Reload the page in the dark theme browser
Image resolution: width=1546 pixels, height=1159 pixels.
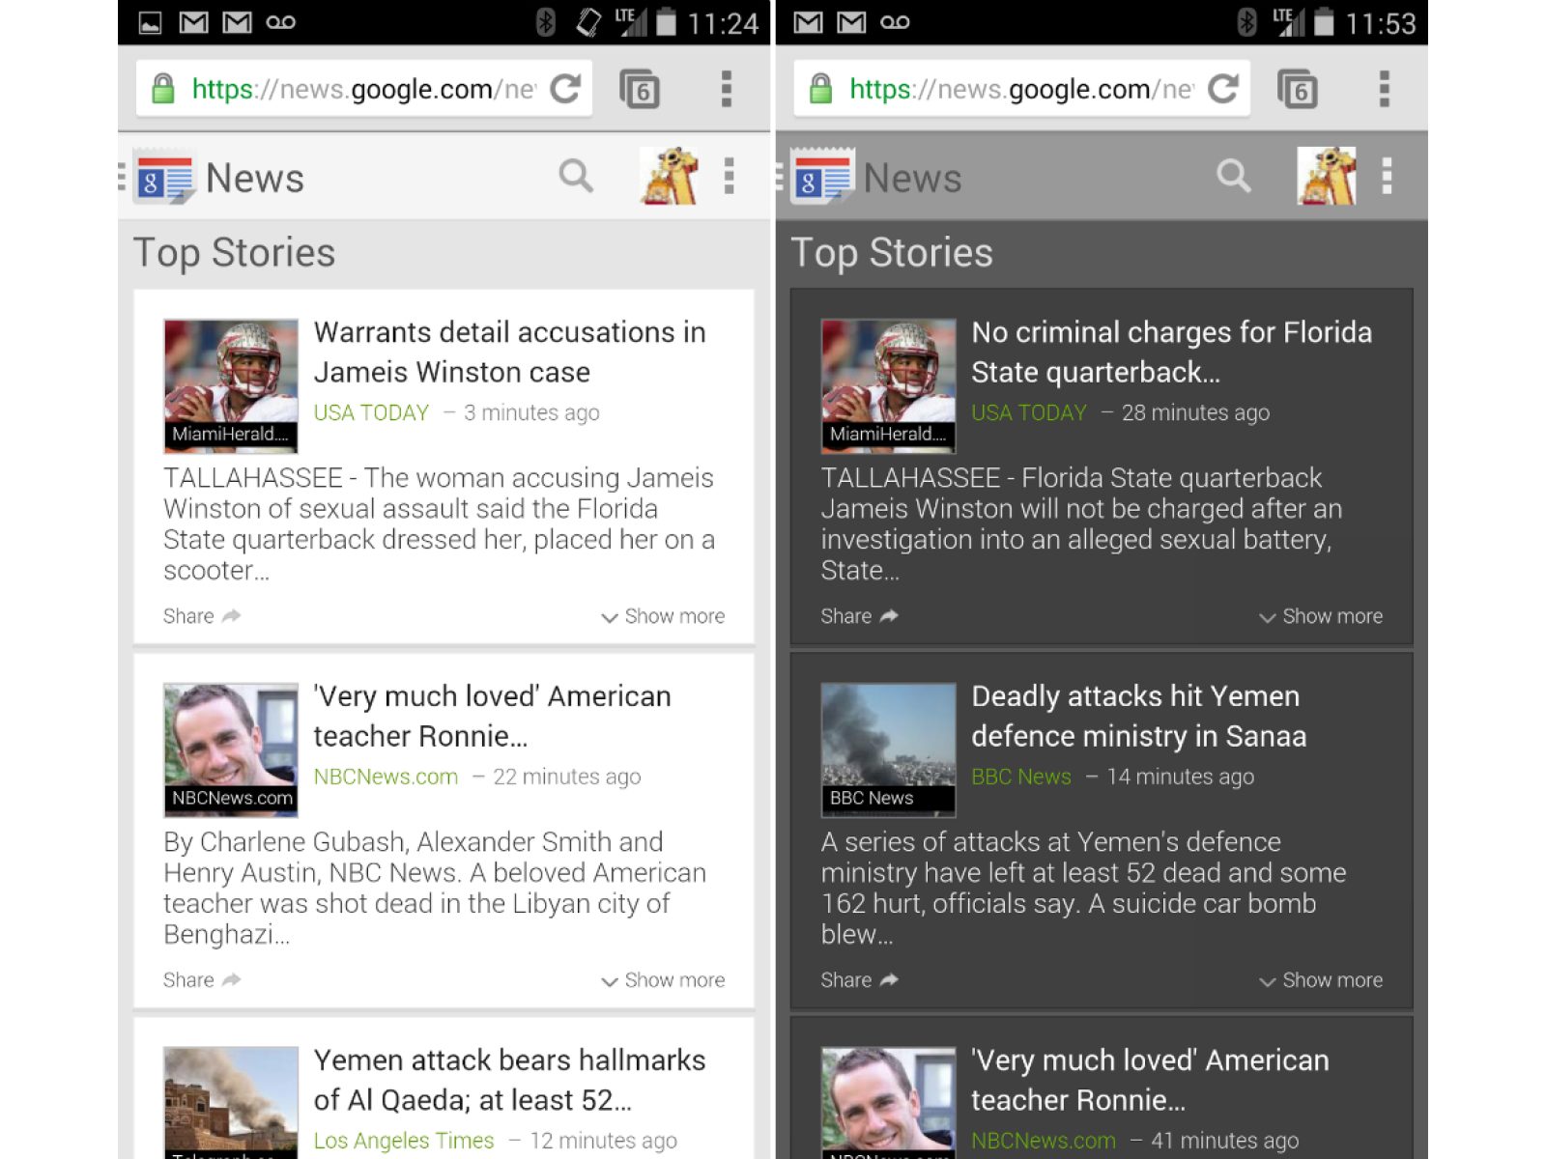tap(1223, 89)
